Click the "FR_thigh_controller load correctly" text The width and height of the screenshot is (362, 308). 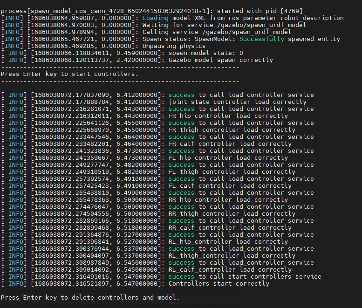pyautogui.click(x=232, y=130)
